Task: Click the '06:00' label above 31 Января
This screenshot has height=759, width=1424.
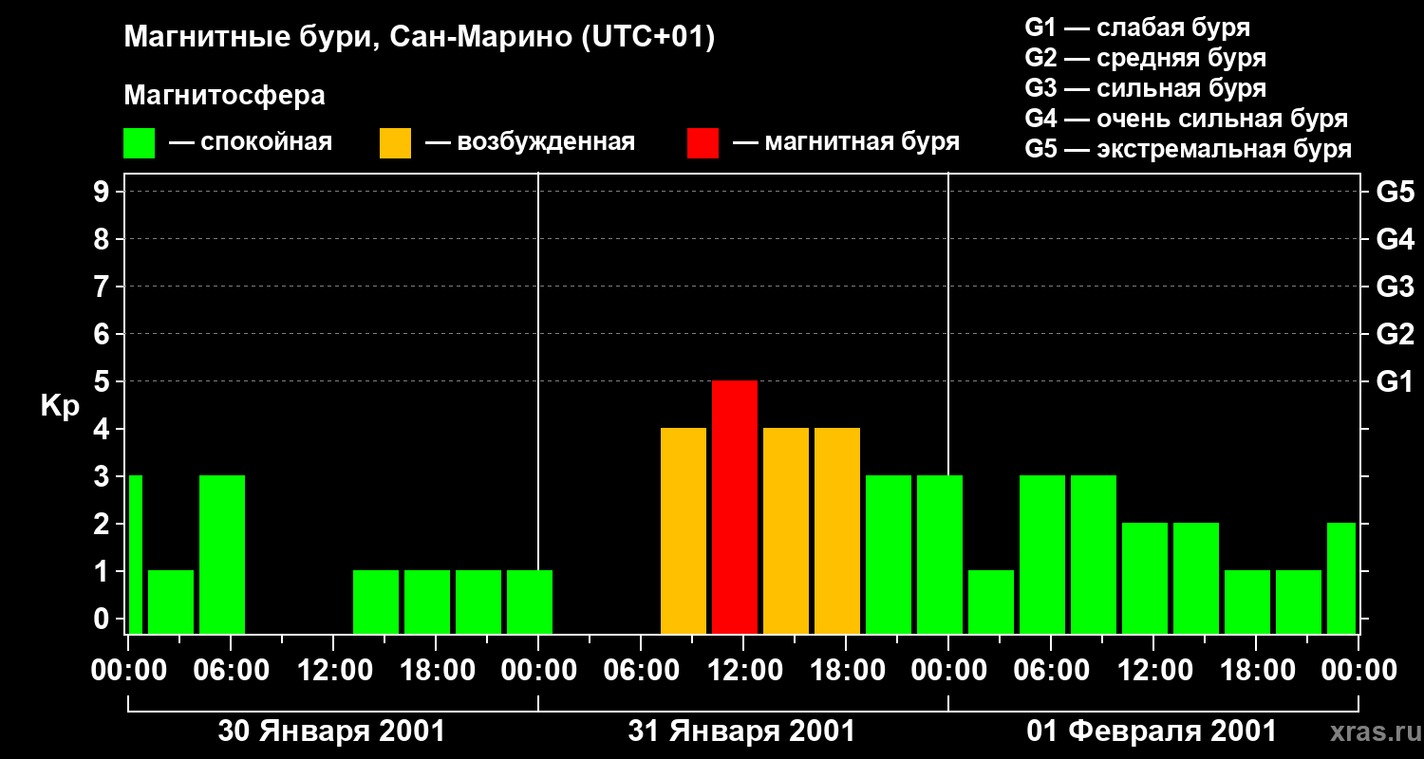Action: coord(641,671)
